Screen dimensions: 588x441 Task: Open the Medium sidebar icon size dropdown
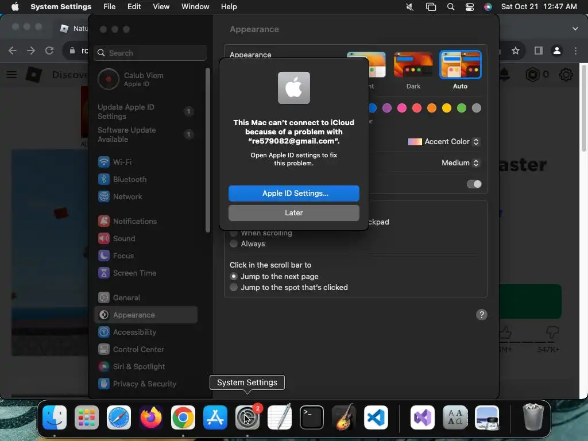[x=461, y=163]
